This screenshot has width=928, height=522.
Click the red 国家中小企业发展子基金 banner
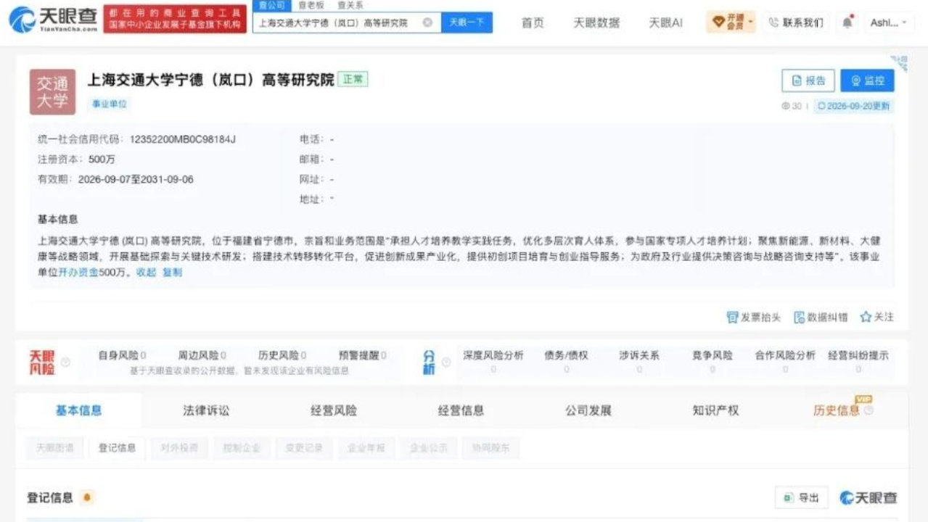point(174,18)
